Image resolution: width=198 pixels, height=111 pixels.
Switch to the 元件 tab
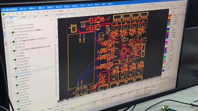coord(35,16)
